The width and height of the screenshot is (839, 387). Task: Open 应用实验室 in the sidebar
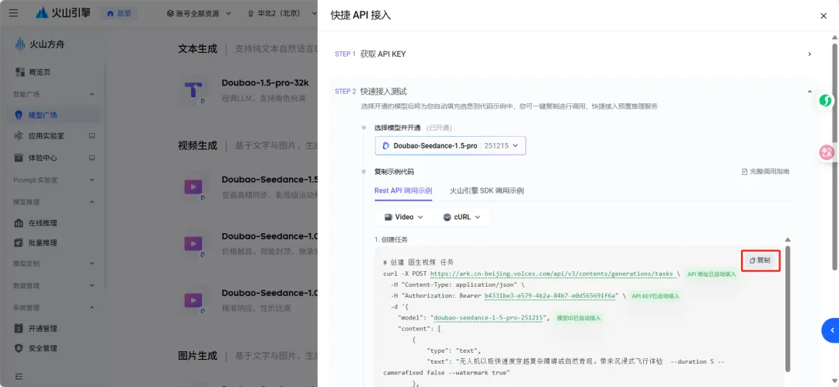46,136
